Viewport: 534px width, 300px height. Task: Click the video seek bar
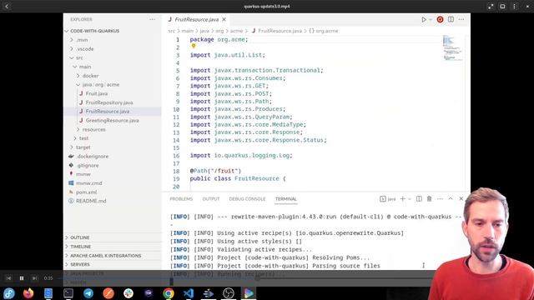245,278
